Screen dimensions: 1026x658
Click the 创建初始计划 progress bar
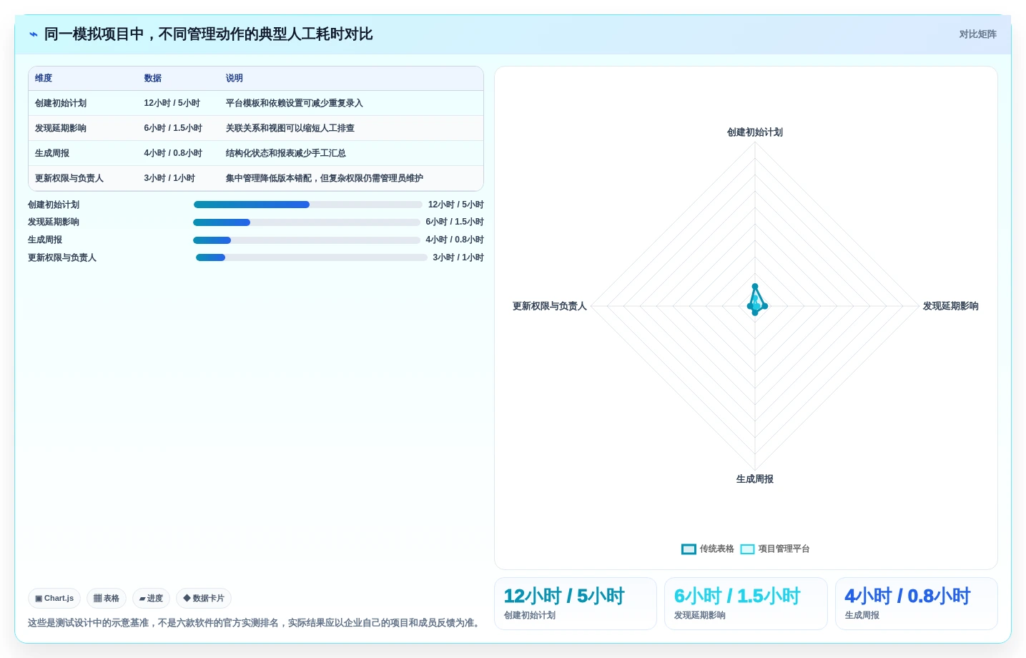pyautogui.click(x=307, y=205)
